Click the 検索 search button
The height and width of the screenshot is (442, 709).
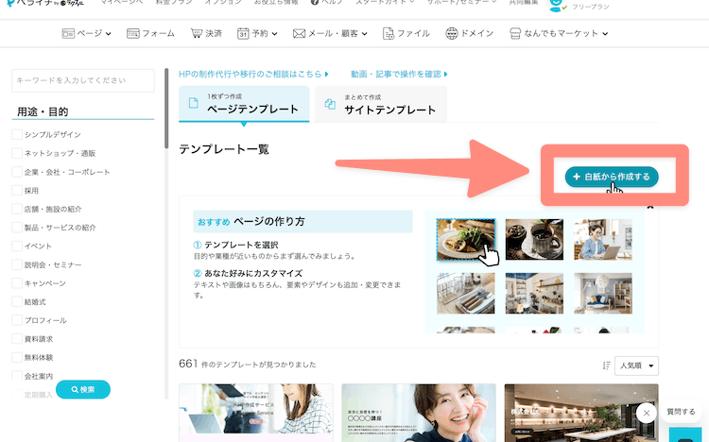coord(83,389)
